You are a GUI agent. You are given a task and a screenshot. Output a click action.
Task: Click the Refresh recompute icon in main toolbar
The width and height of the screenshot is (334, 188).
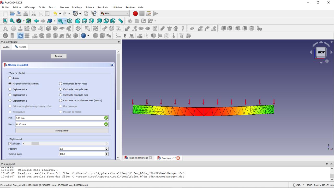tap(86, 14)
